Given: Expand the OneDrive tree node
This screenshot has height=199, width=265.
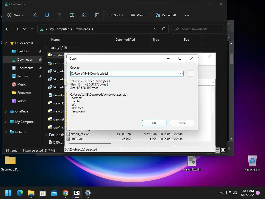Looking at the screenshot, I should tap(6, 111).
